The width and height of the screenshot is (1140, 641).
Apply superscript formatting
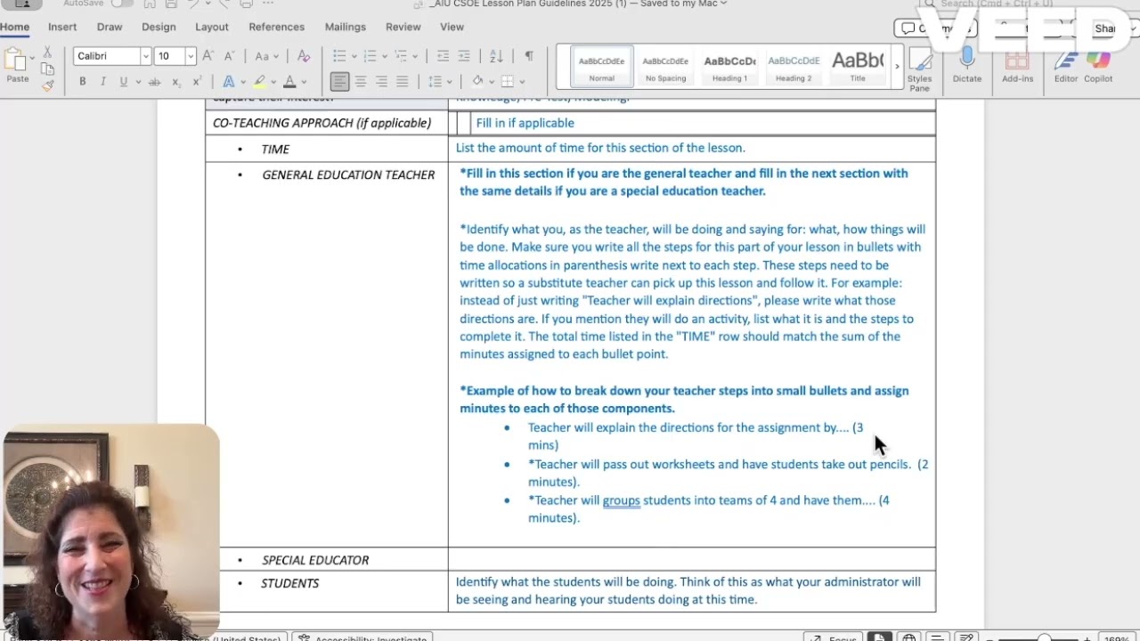(195, 81)
